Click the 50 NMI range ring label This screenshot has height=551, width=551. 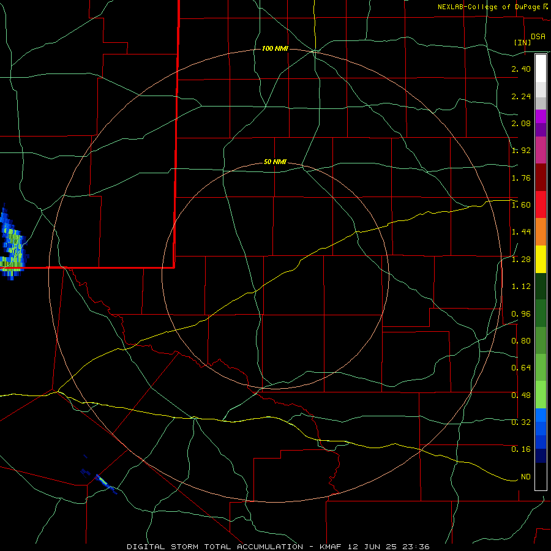275,162
